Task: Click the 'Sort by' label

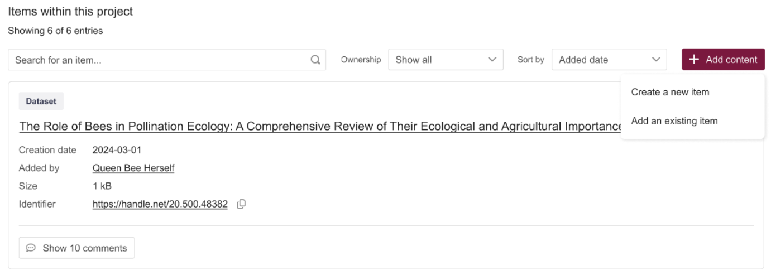Action: (x=530, y=60)
